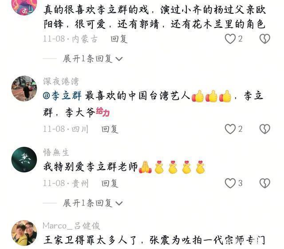
Task: Reply to the 11-08 四川 comment
Action: pos(110,129)
